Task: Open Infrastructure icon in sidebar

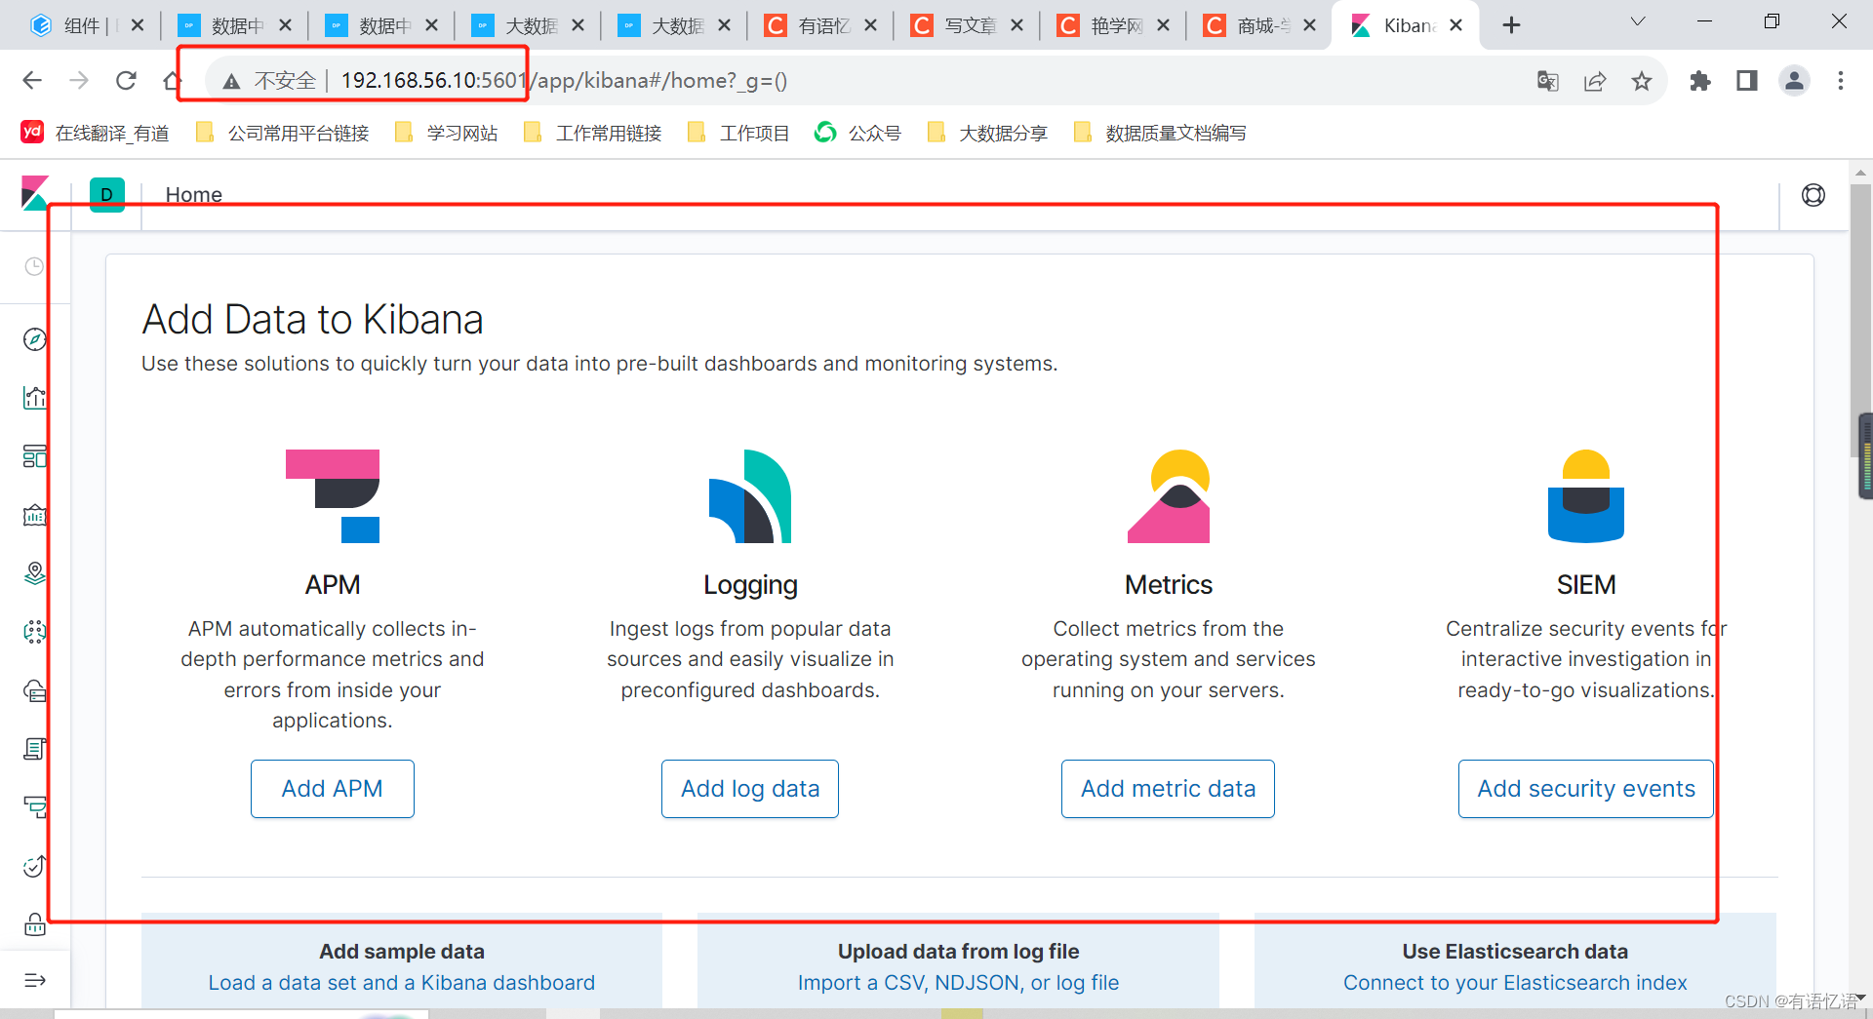Action: pos(34,690)
